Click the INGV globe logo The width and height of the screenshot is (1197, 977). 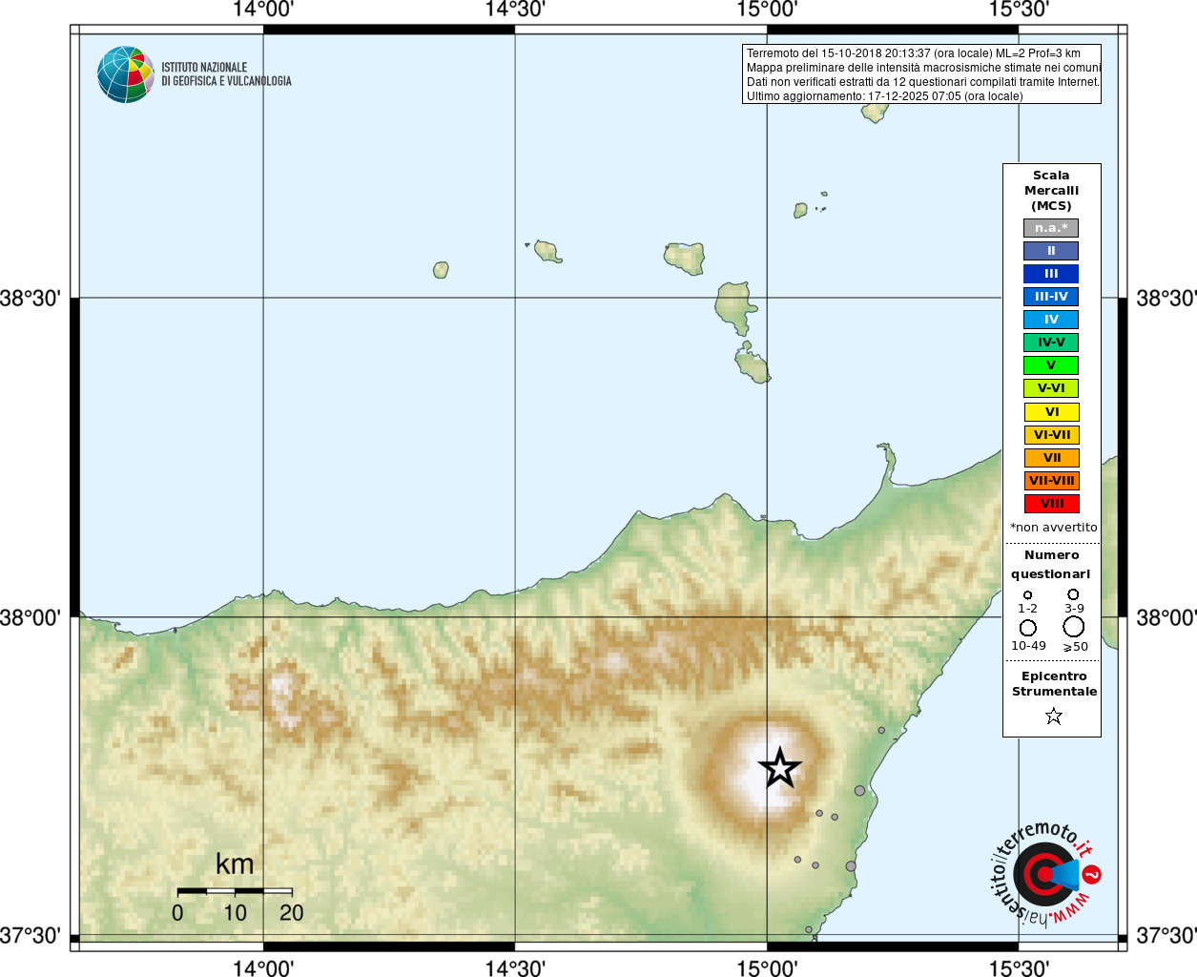coord(126,74)
